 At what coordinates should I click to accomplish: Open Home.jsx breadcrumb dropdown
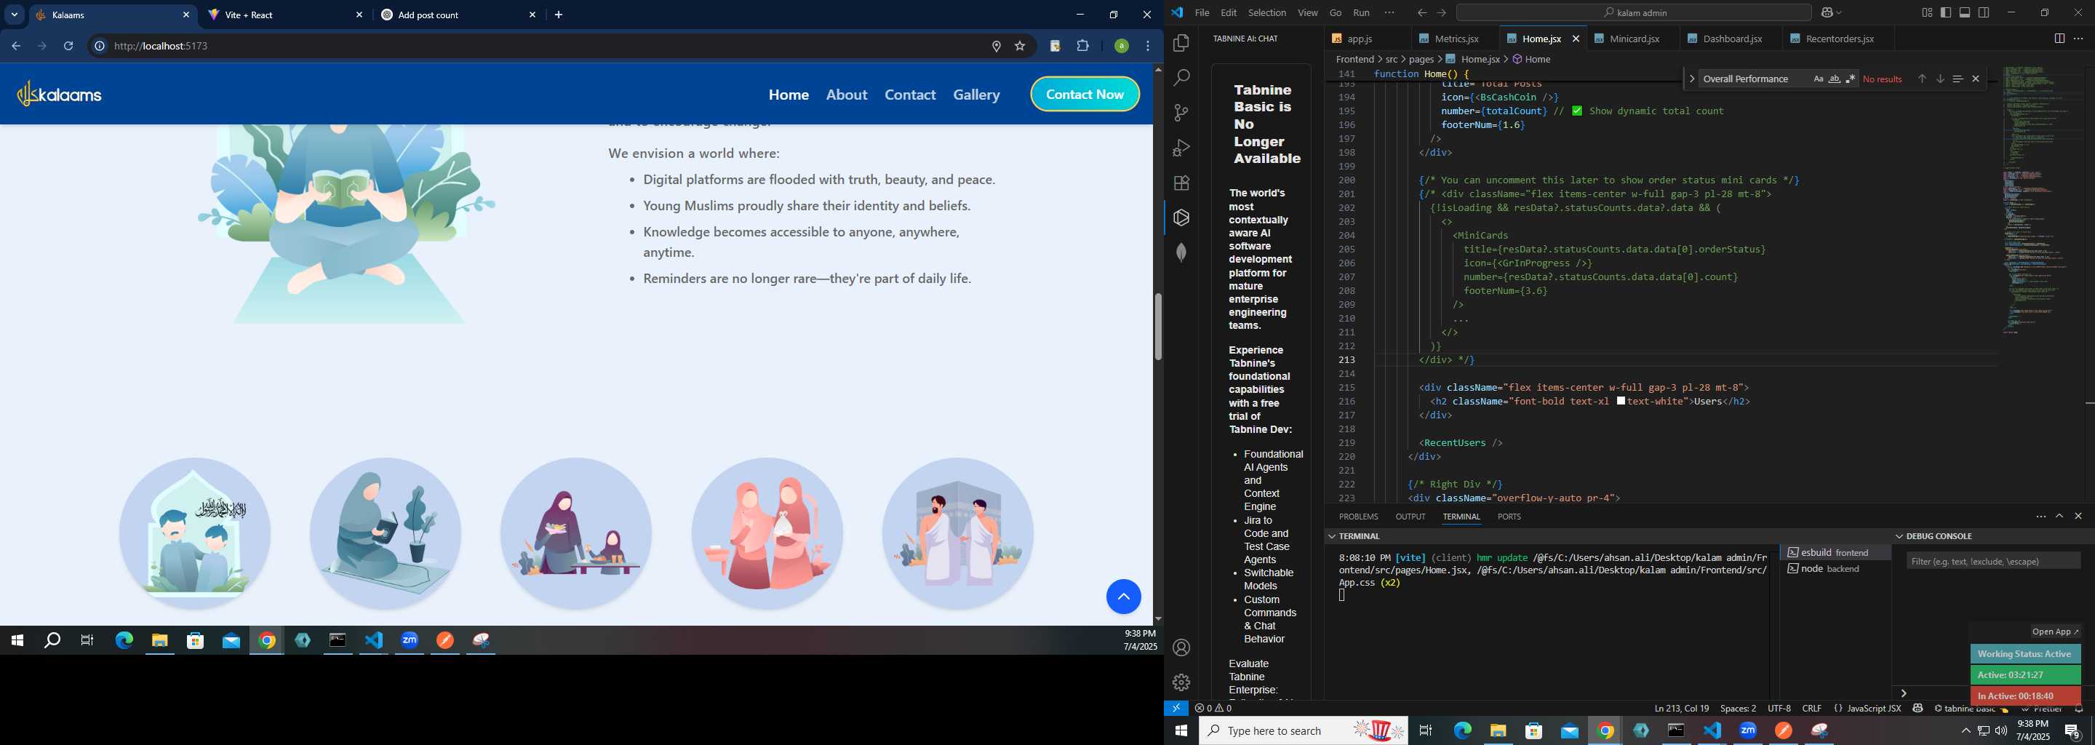coord(1480,60)
